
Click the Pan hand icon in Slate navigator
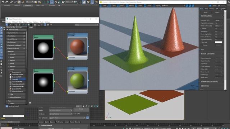[x=84, y=106]
